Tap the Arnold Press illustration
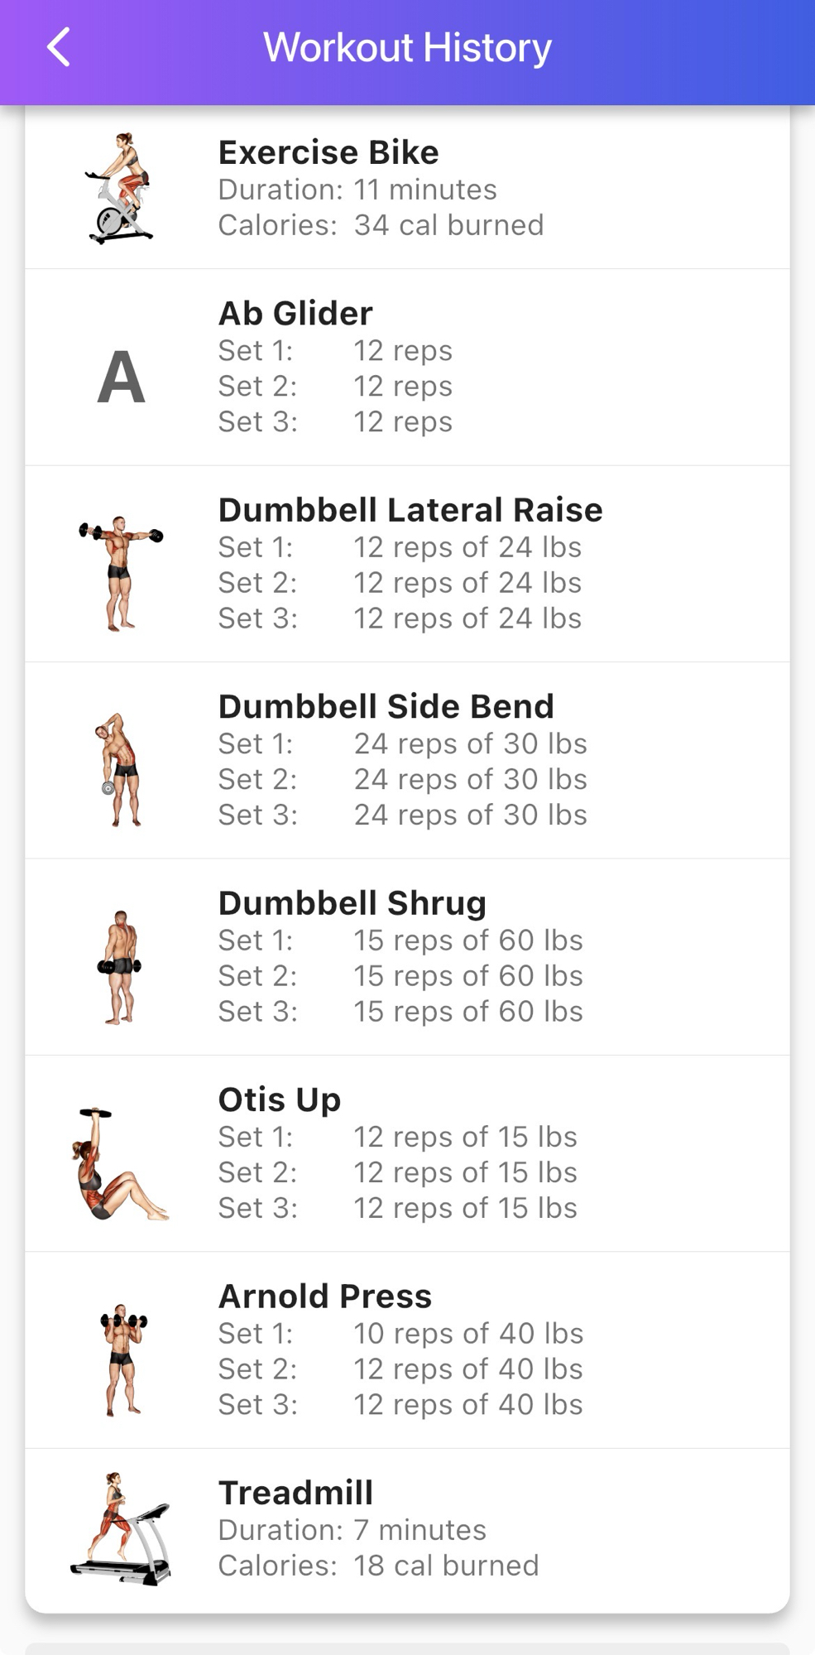The image size is (815, 1655). click(122, 1359)
